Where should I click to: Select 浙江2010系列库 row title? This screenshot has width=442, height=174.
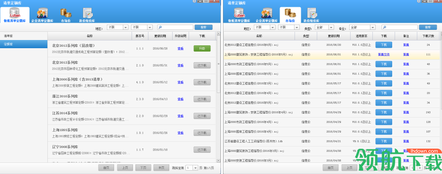point(65,96)
